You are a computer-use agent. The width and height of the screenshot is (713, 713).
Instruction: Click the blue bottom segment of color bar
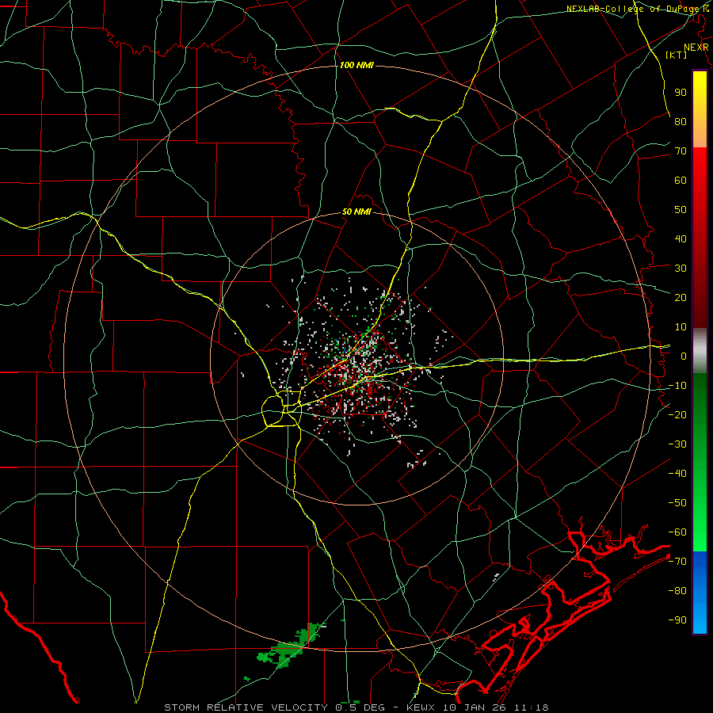[700, 593]
